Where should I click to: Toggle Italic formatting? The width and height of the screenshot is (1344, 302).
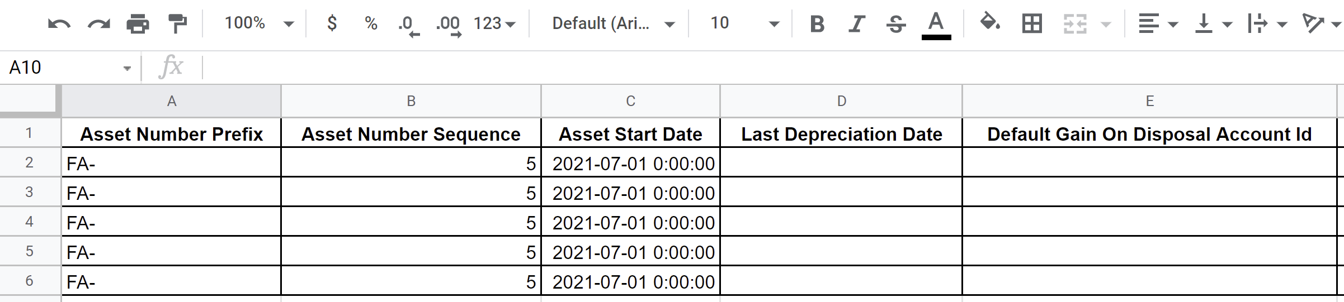pos(856,23)
